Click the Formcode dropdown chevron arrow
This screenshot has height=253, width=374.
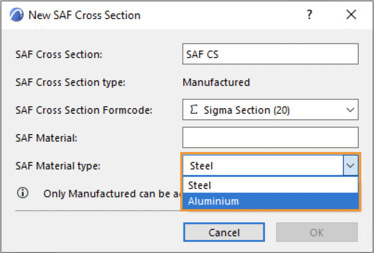point(349,110)
